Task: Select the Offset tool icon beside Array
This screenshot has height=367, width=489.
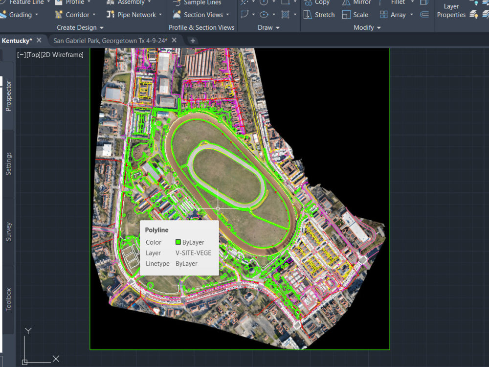Action: (x=424, y=14)
